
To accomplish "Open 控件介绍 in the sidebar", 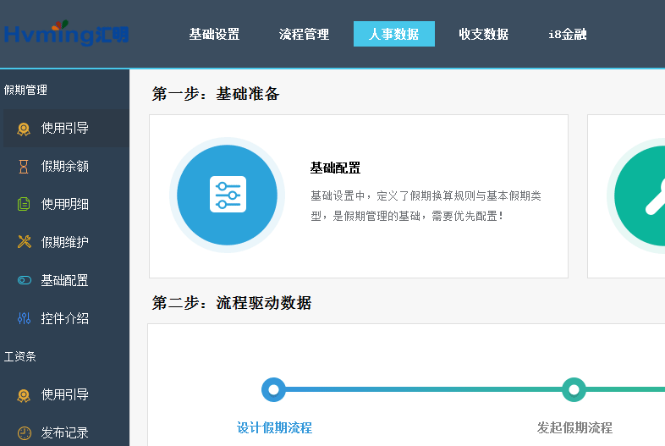I will [66, 318].
